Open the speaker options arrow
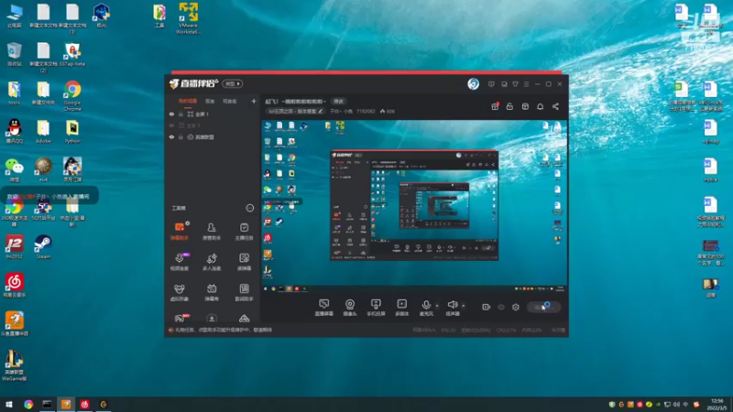733x412 pixels. pos(464,306)
